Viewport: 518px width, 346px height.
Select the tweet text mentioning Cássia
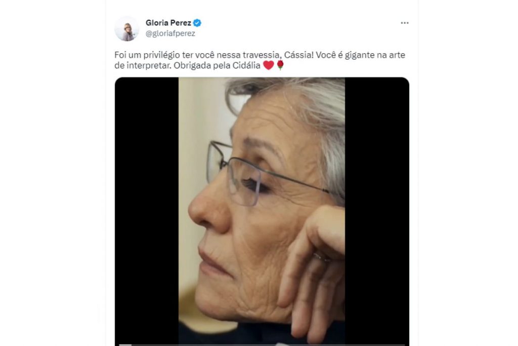[x=260, y=60]
